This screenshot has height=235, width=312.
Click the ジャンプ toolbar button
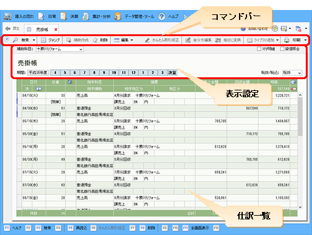[50, 40]
